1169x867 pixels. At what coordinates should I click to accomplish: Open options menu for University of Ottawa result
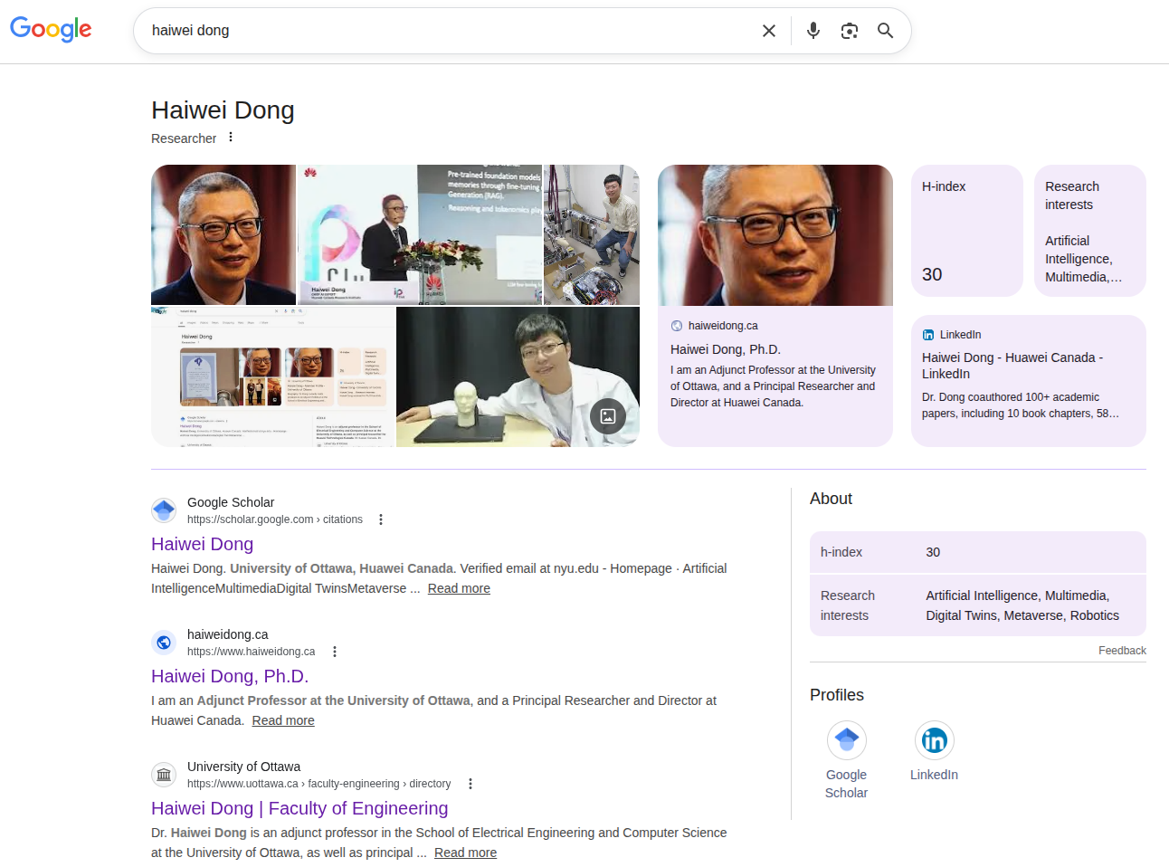[x=470, y=784]
